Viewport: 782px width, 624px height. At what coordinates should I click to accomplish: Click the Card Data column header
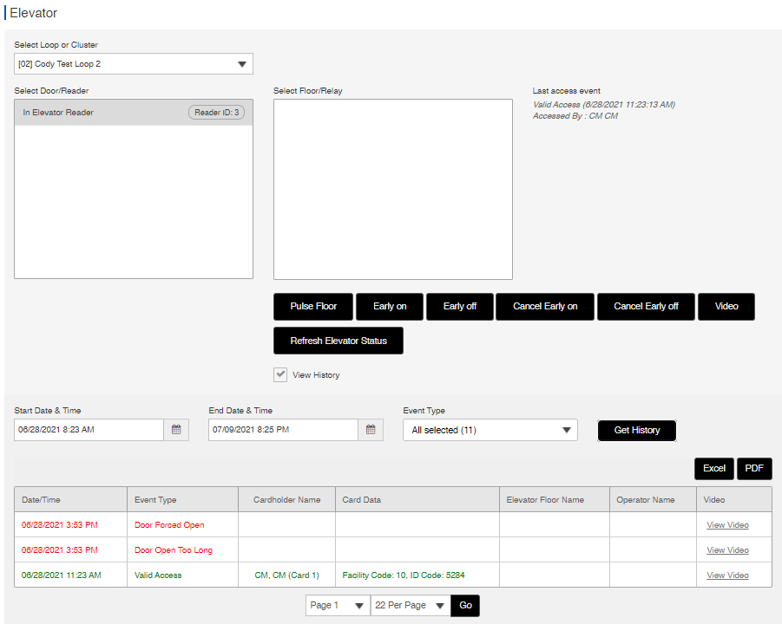[417, 499]
